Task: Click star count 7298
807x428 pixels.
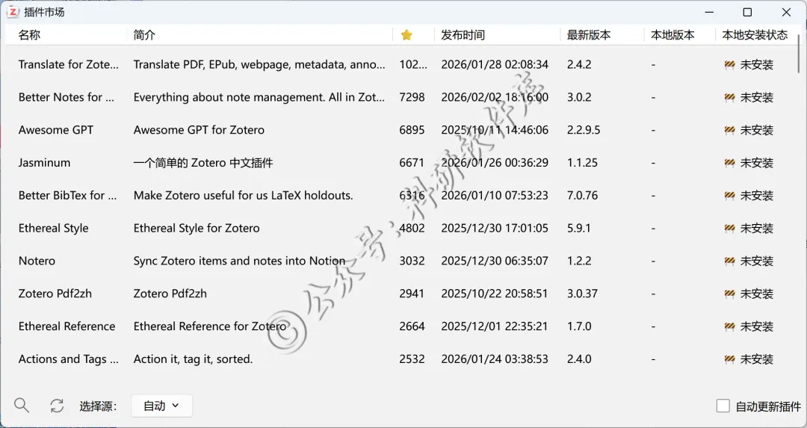Action: 412,97
